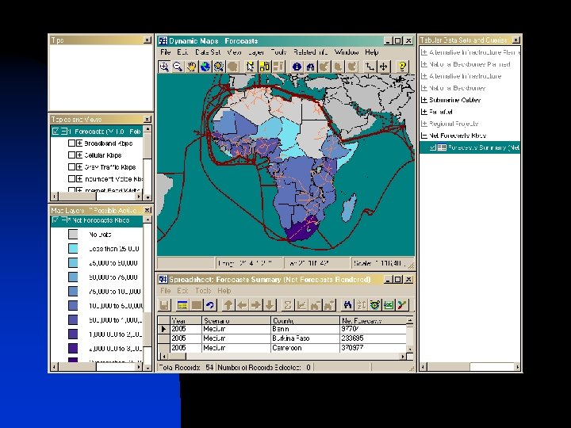
Task: Open the View menu in Dynamic Maps
Action: 234,52
